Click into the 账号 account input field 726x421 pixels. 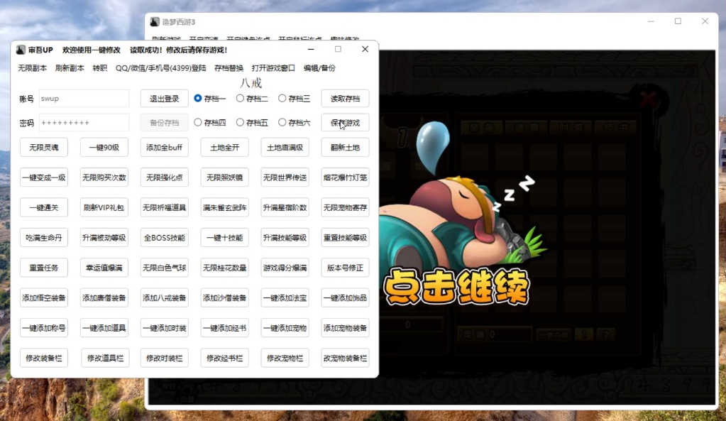[x=84, y=99]
